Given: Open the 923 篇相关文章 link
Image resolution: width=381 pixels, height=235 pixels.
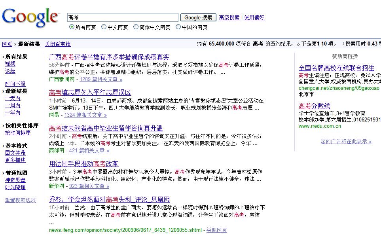Looking at the screenshot, I should [89, 186].
